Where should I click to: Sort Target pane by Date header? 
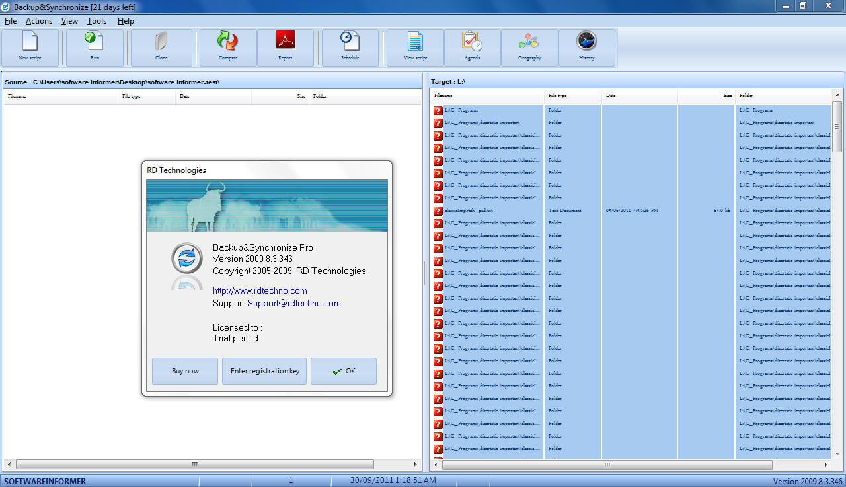(x=640, y=96)
